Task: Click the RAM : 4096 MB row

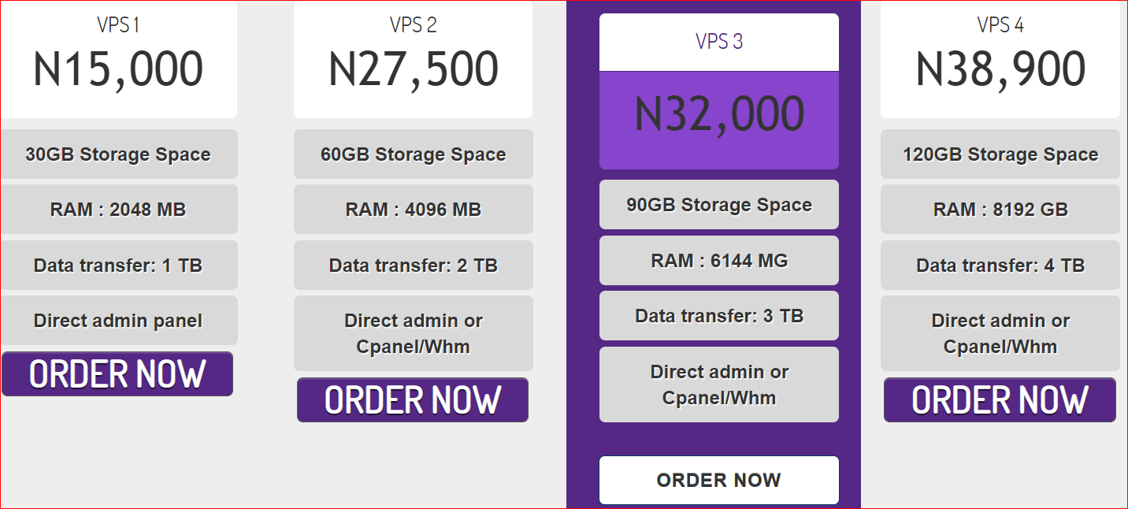Action: [x=414, y=210]
